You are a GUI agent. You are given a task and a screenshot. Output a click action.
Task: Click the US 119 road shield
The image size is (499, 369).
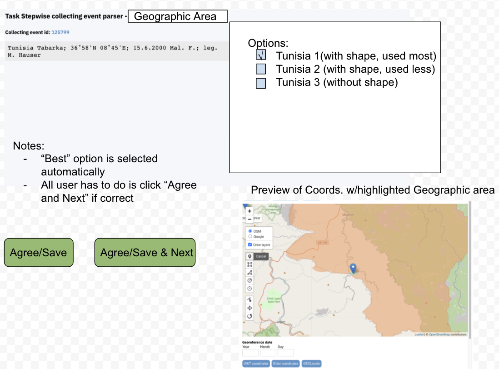click(x=322, y=242)
